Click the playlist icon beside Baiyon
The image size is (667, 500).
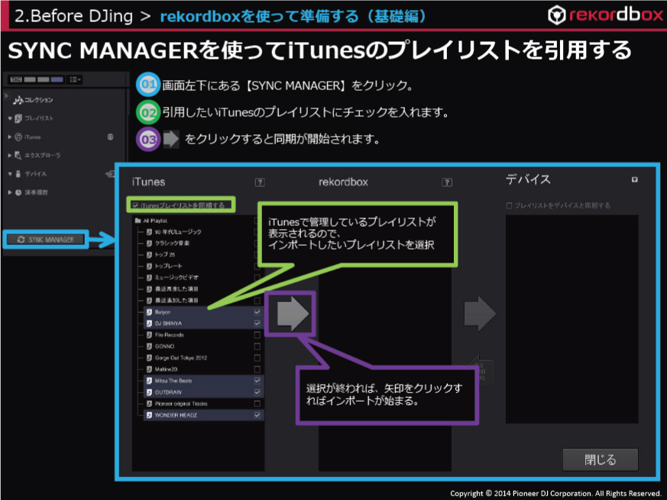pyautogui.click(x=149, y=312)
